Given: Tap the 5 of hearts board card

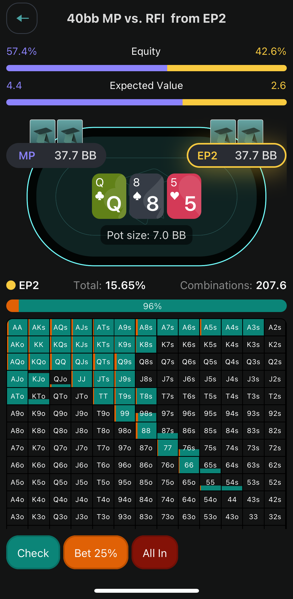Looking at the screenshot, I should (x=184, y=196).
